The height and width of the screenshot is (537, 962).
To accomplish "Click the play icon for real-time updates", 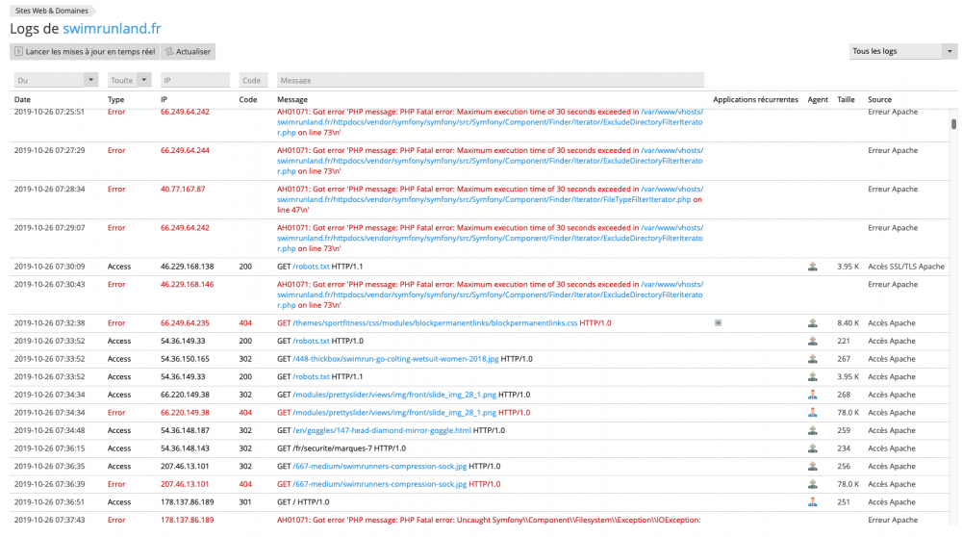I will pos(18,52).
